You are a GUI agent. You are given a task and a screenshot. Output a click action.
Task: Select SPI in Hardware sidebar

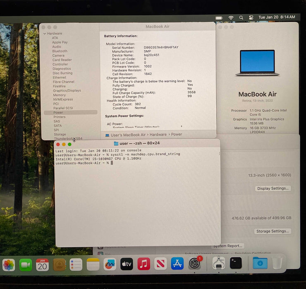tap(56, 130)
